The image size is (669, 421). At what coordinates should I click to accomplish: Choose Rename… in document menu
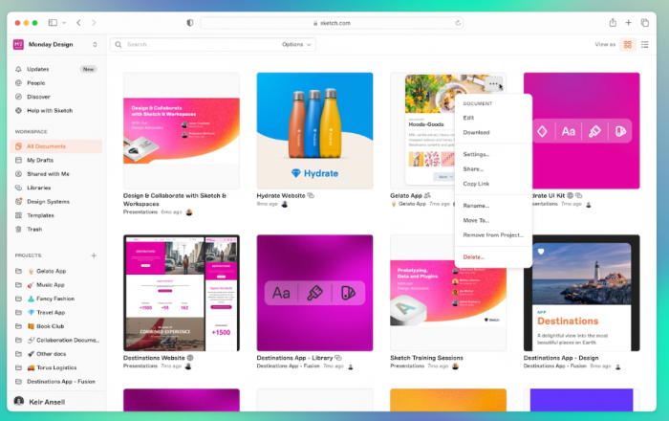(493, 206)
